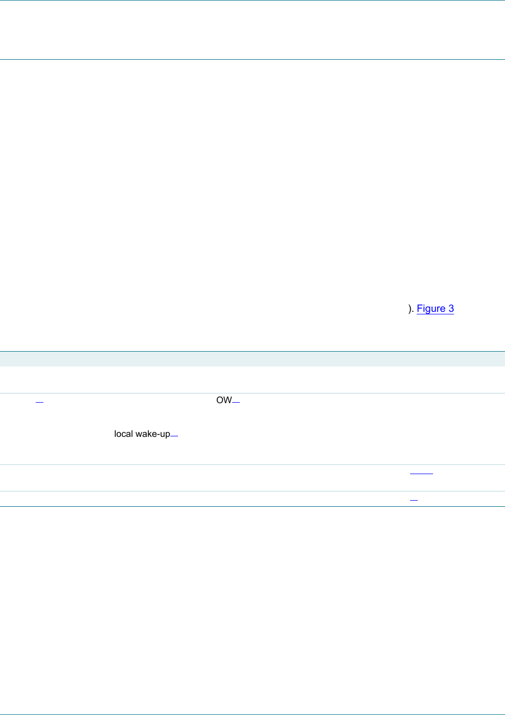
Task: Click the blank body area above "Figure 3" line
Action: pos(252,179)
